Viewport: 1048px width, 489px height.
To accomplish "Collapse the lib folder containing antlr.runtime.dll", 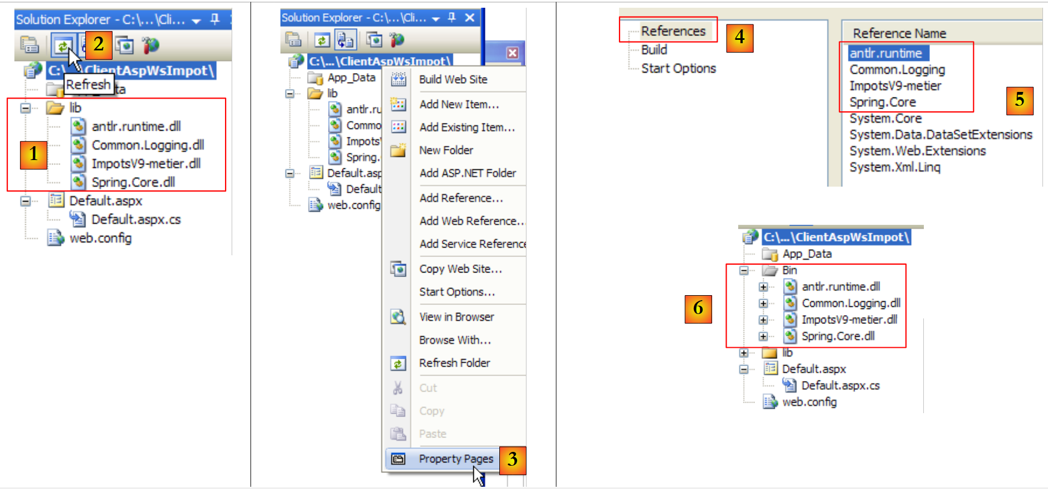I will (25, 108).
